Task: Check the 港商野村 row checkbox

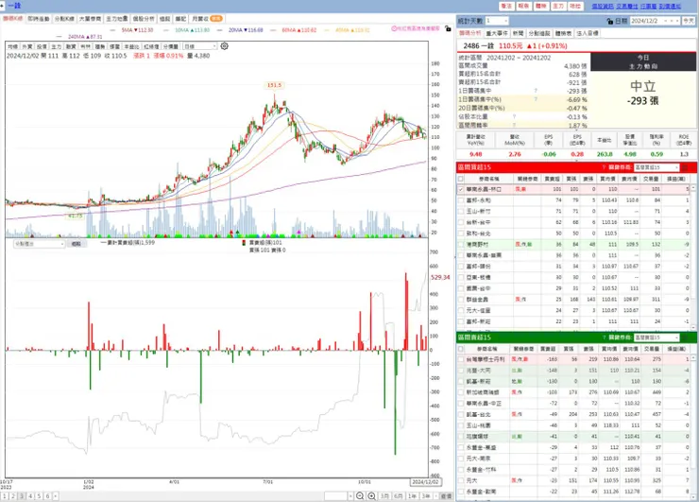Action: (461, 244)
